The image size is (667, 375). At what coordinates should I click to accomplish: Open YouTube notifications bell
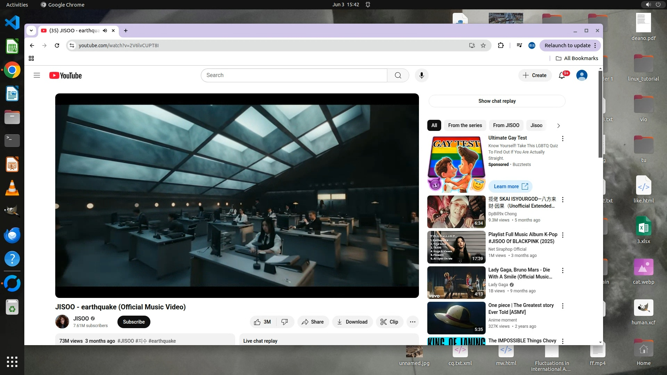pyautogui.click(x=562, y=75)
